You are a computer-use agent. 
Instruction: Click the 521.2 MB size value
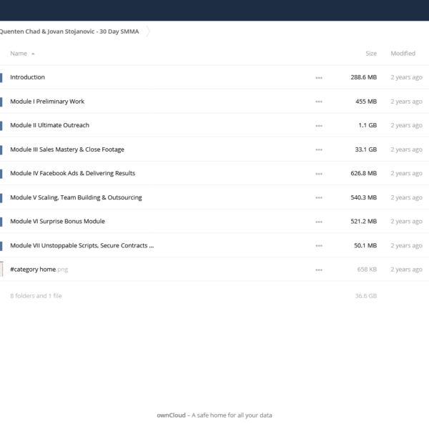pos(364,221)
